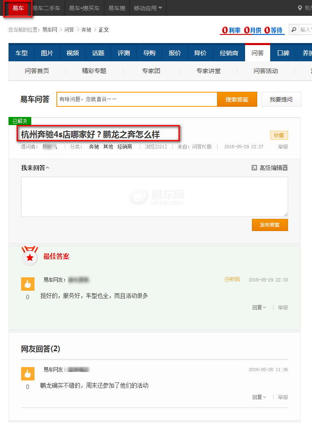Click the 经销商 category tag
This screenshot has height=443, width=312.
[x=125, y=147]
